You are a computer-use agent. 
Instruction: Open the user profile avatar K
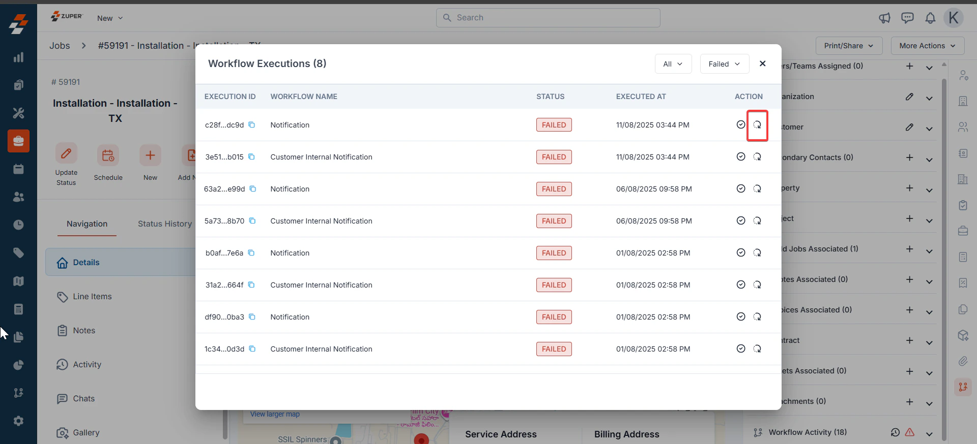pos(954,18)
